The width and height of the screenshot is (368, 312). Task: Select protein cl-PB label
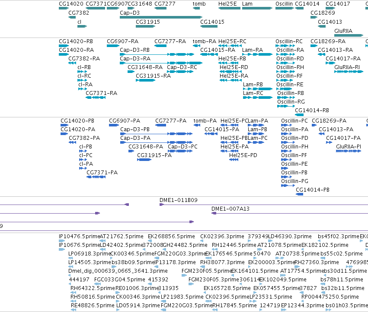(x=86, y=147)
